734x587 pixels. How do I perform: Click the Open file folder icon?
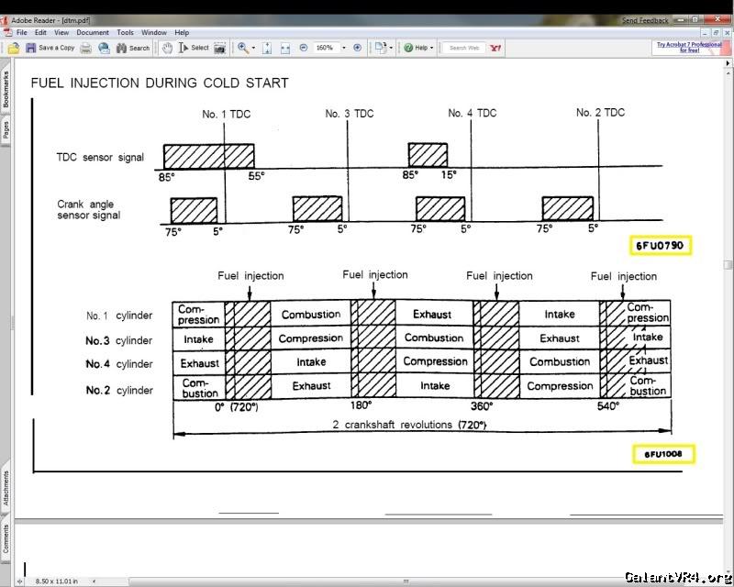[x=14, y=48]
